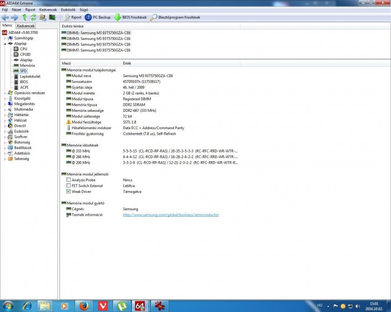Open Firefox from the taskbar
This screenshot has width=391, height=312.
84,306
